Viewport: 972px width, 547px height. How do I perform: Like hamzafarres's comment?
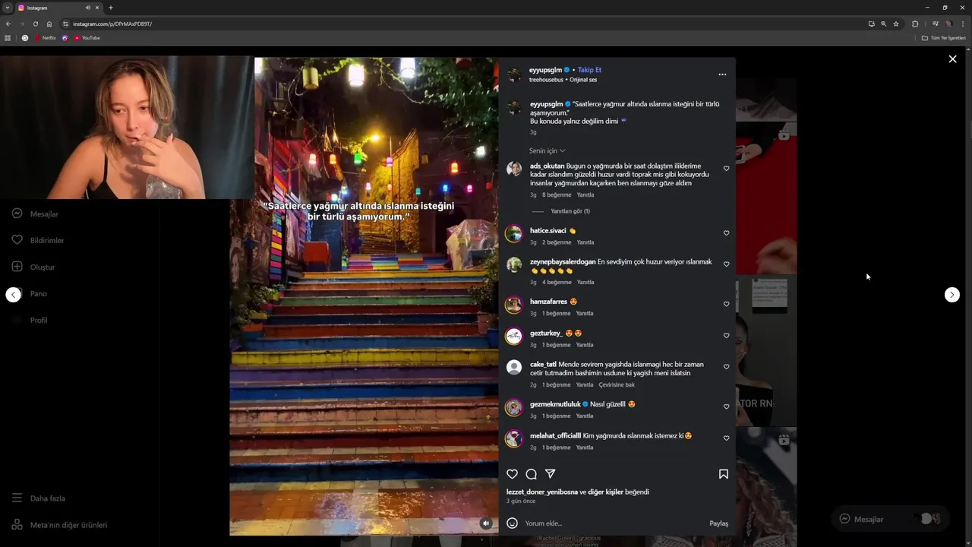point(726,304)
